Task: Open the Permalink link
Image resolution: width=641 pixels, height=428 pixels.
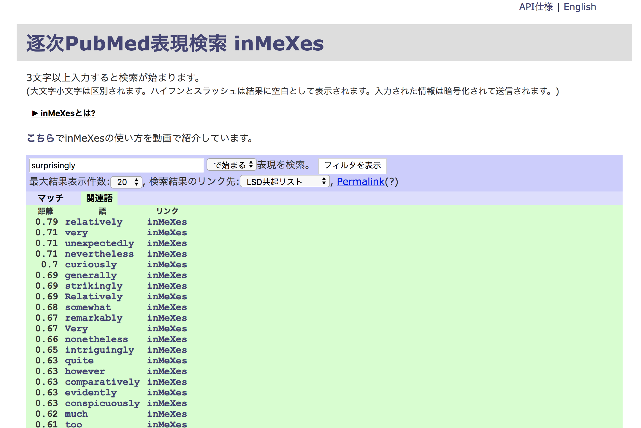Action: point(360,181)
